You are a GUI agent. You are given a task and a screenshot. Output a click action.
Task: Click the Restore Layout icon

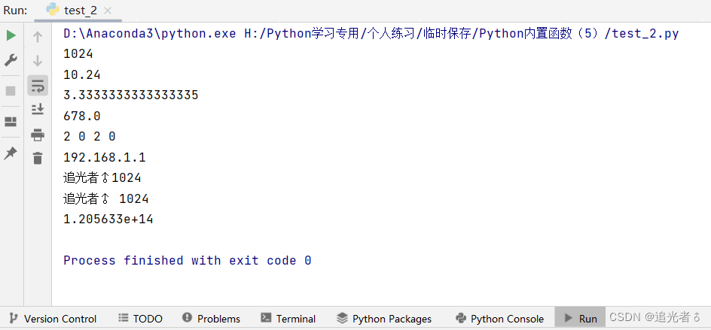point(11,121)
